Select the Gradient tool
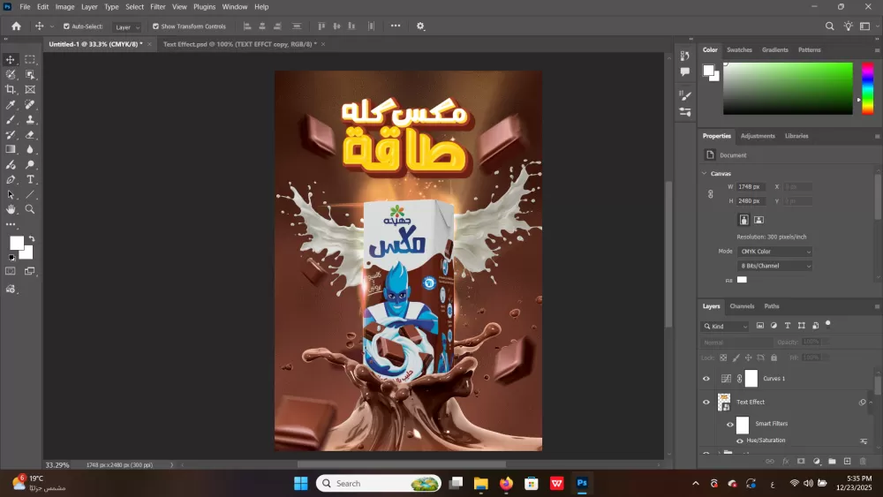 click(x=10, y=150)
